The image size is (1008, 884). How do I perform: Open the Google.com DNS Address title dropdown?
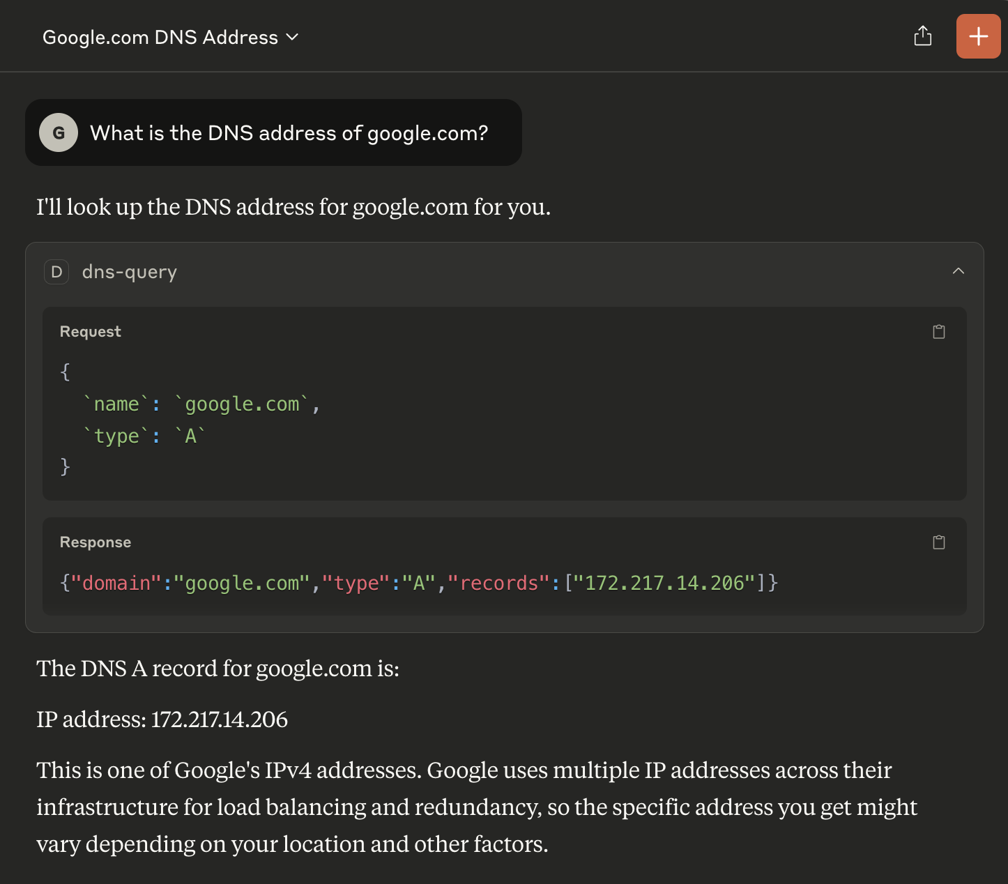(x=171, y=37)
